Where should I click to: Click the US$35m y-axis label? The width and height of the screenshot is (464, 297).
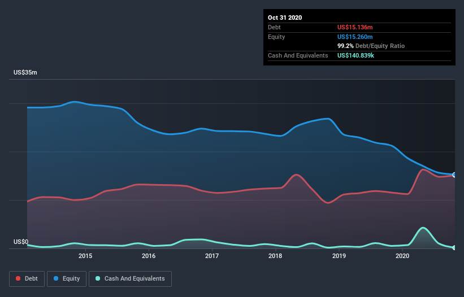coord(25,72)
